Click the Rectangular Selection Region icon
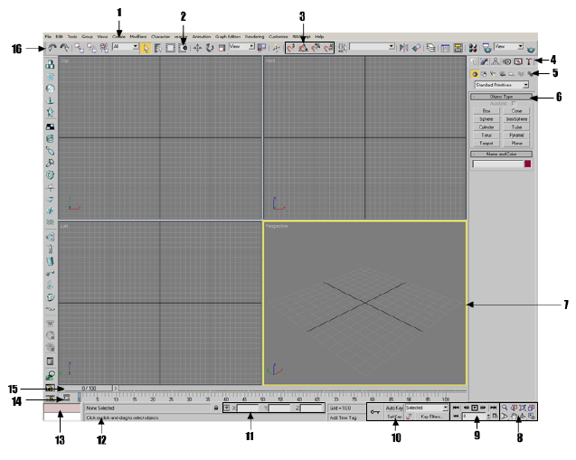 (170, 48)
